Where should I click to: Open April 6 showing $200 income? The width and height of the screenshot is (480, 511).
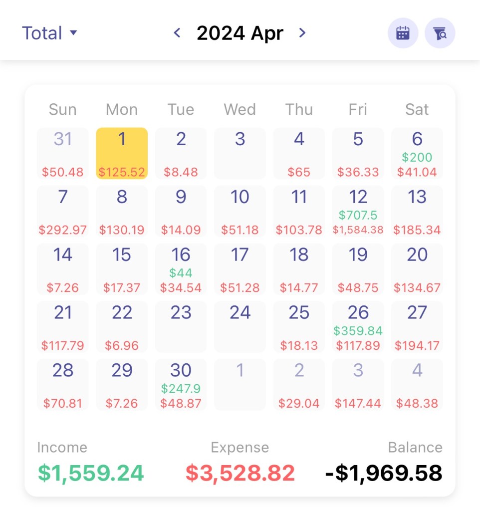coord(417,153)
